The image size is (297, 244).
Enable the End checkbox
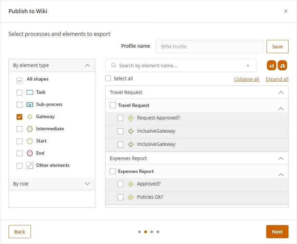(x=19, y=153)
